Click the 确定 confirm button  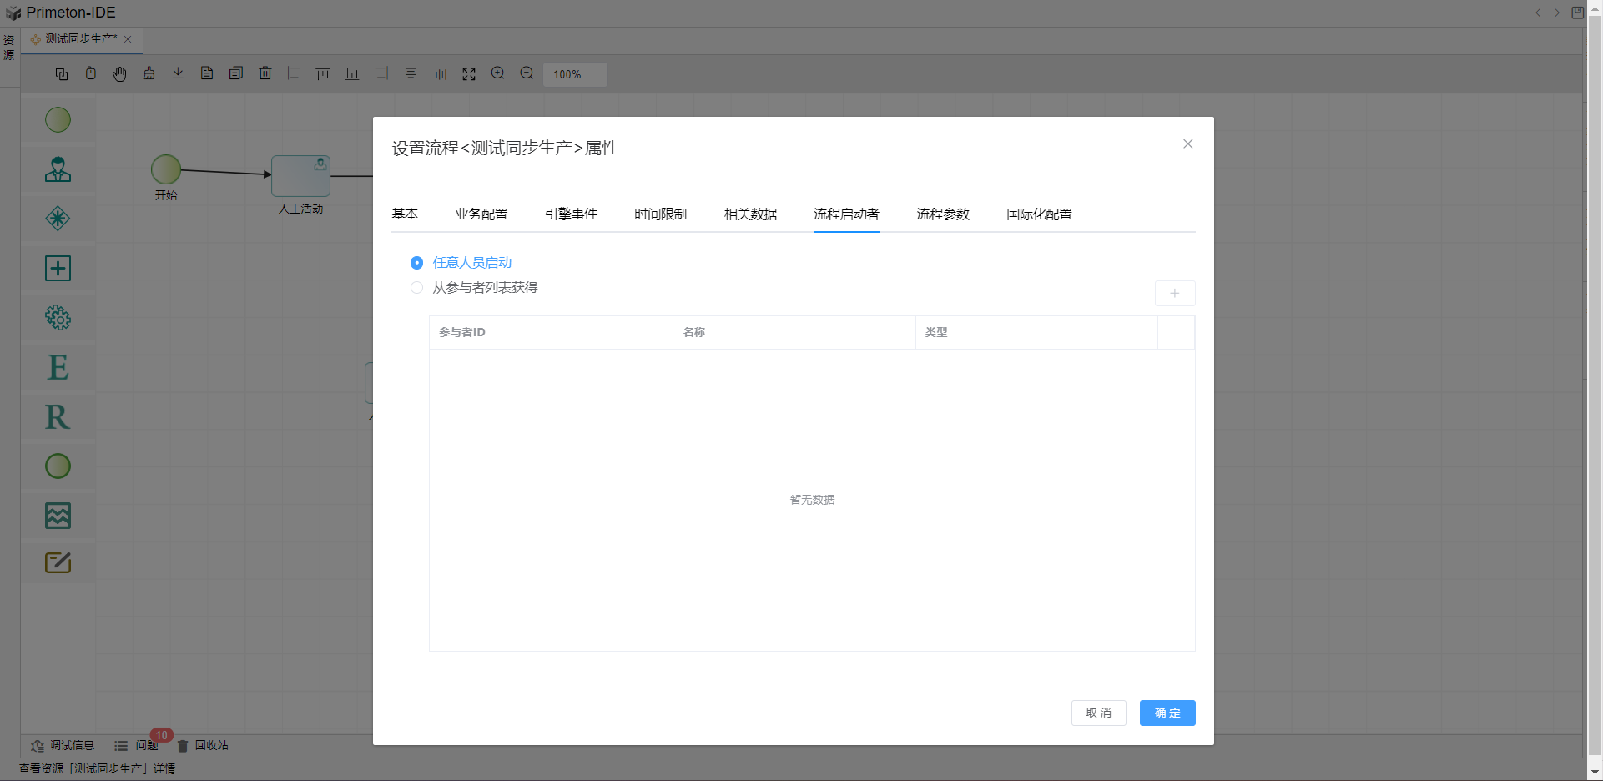coord(1167,713)
